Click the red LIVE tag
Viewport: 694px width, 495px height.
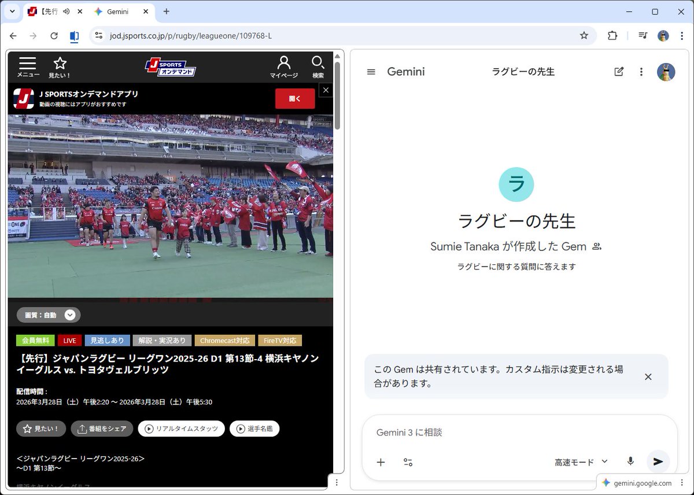(69, 341)
